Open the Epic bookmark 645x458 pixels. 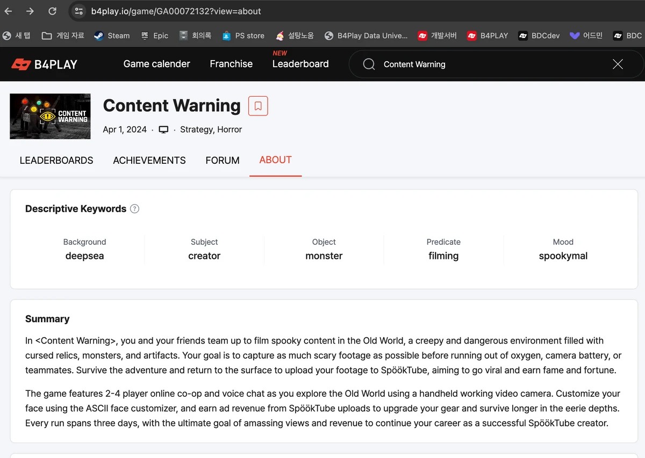click(154, 35)
